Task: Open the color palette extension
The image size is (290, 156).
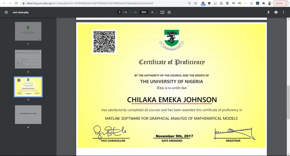Action: tap(209, 3)
